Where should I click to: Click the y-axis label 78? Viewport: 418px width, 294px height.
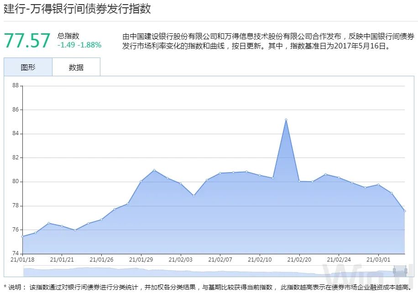pos(16,206)
